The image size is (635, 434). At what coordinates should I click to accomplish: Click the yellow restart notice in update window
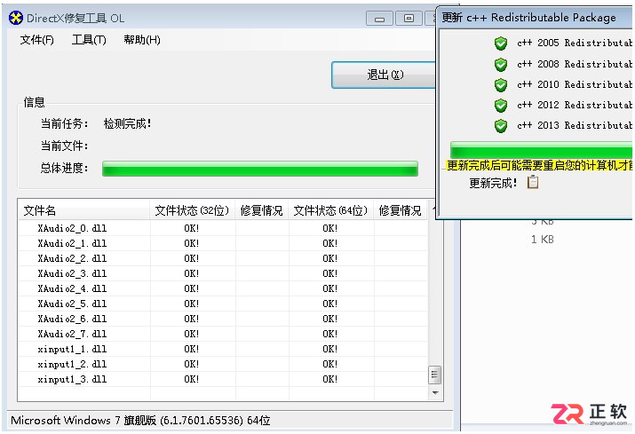(x=539, y=165)
